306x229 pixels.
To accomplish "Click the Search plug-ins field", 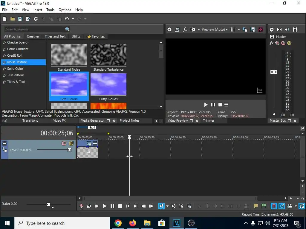I will 34,29.
